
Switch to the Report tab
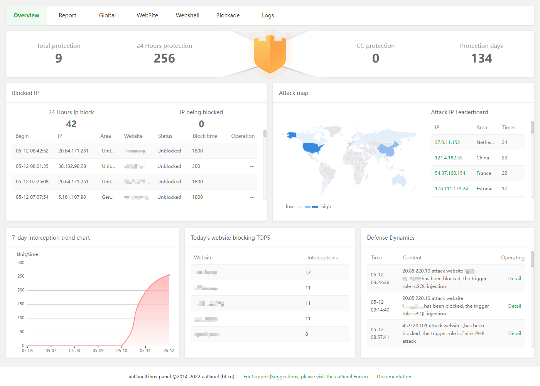[67, 15]
